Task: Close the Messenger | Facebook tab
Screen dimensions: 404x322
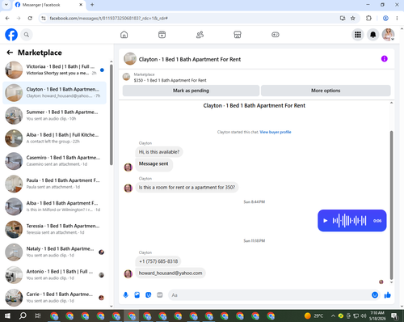Action: (x=81, y=5)
